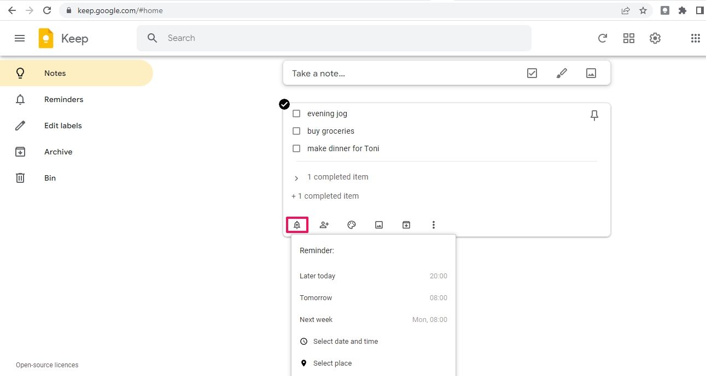Viewport: 706px width, 376px height.
Task: Open the Google apps grid icon
Action: pos(696,38)
